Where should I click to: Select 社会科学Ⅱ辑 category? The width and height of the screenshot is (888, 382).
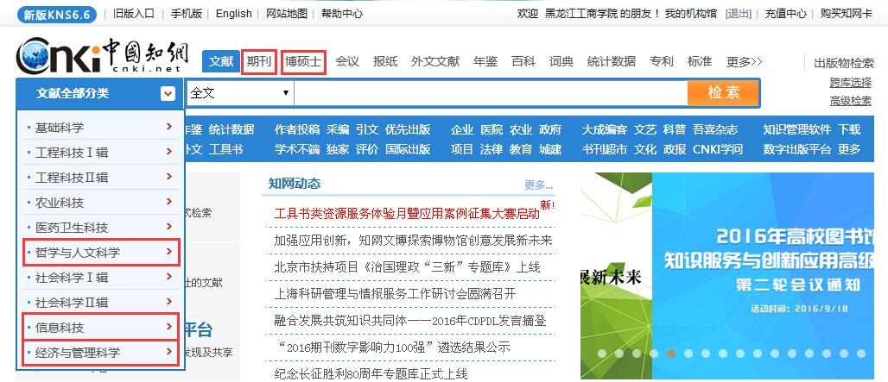pyautogui.click(x=101, y=303)
